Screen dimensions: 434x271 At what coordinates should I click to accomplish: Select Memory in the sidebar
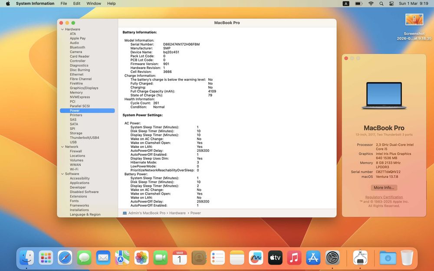[76, 93]
